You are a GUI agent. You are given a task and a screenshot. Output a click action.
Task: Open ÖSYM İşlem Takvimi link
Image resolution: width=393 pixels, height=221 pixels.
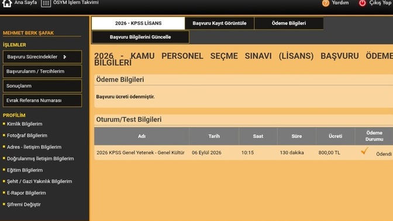tap(75, 2)
